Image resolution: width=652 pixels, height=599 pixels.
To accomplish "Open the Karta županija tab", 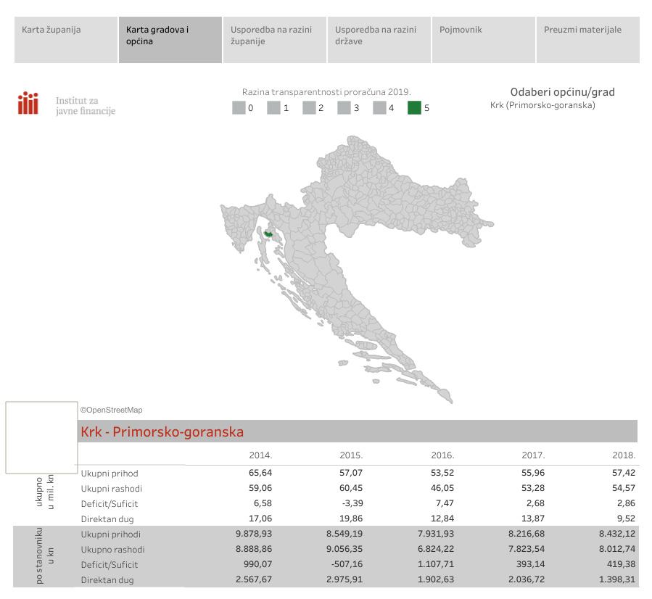I will point(65,41).
